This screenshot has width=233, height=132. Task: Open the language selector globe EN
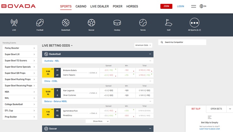coord(203,6)
